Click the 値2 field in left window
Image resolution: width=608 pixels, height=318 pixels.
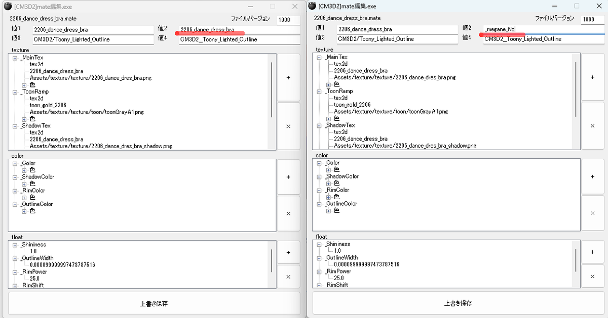(240, 29)
